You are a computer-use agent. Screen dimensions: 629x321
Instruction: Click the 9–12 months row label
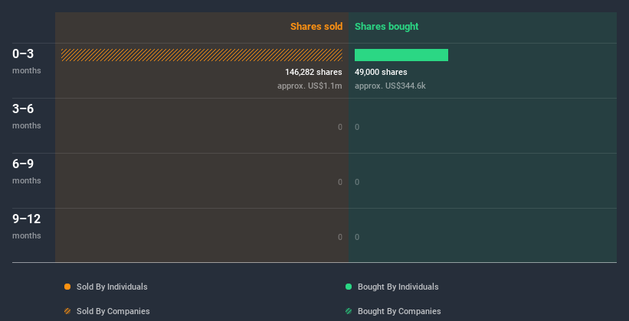pyautogui.click(x=27, y=226)
